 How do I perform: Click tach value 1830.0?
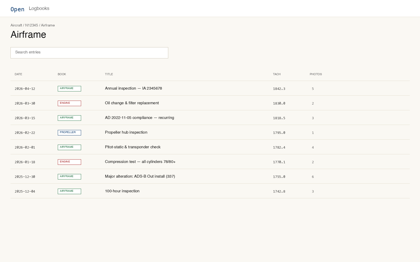(279, 103)
